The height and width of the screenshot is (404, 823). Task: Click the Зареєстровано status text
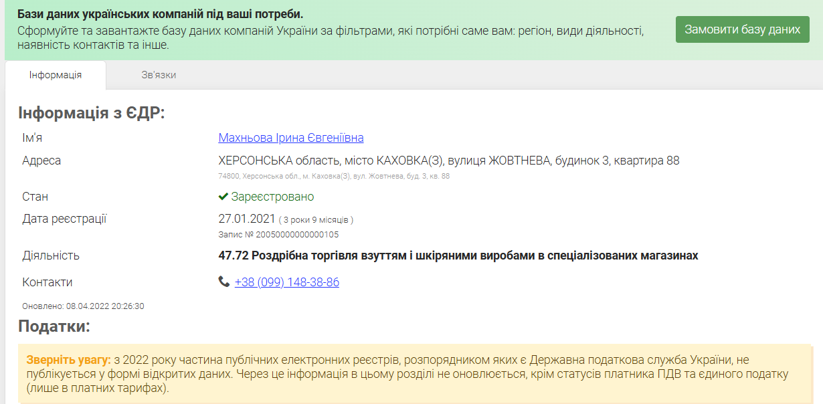click(272, 197)
